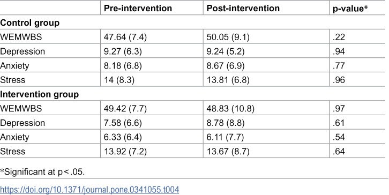Click the Intervention group Stress p-value .64
Screen dimensions: 389x195
pyautogui.click(x=339, y=152)
